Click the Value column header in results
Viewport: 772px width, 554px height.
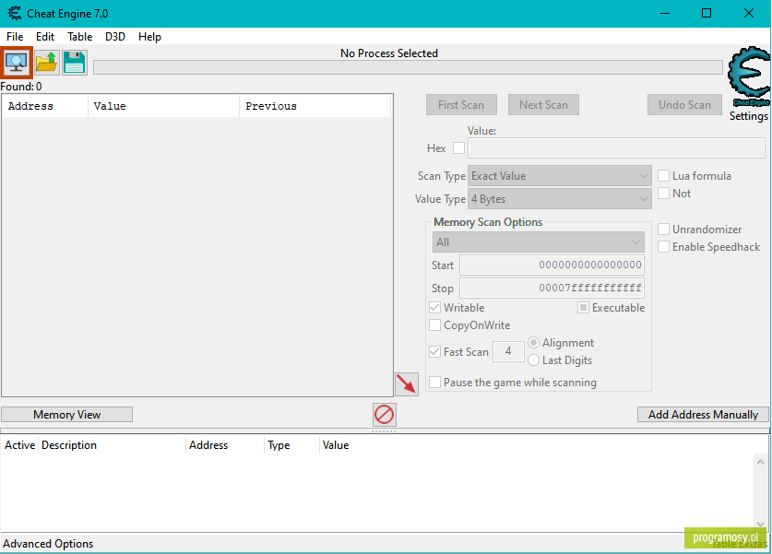tap(163, 106)
